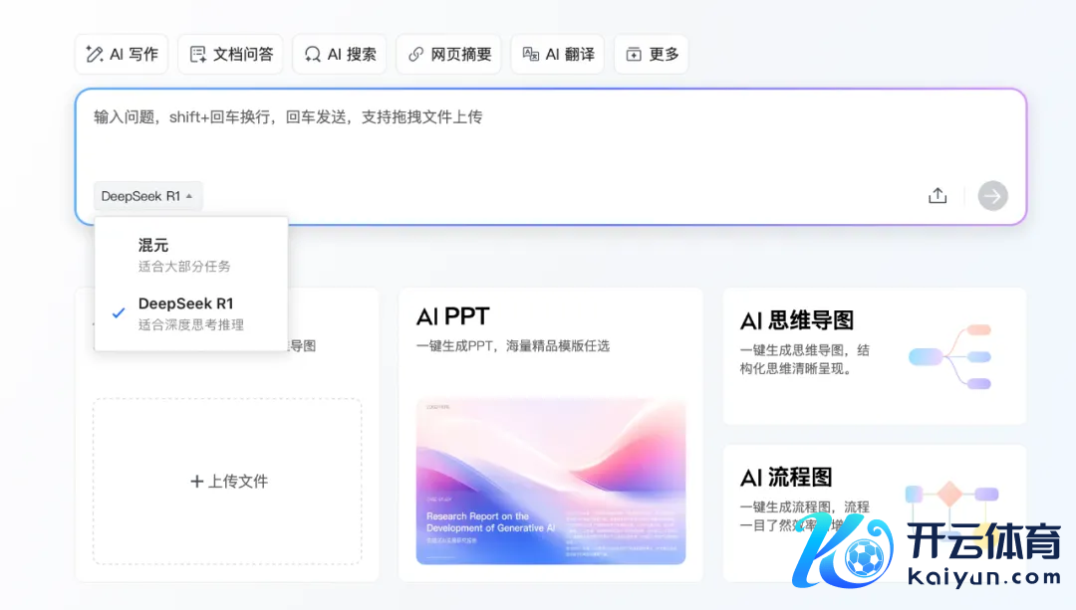This screenshot has height=610, width=1076.
Task: Click the gradient PPT template thumbnail
Action: [551, 481]
